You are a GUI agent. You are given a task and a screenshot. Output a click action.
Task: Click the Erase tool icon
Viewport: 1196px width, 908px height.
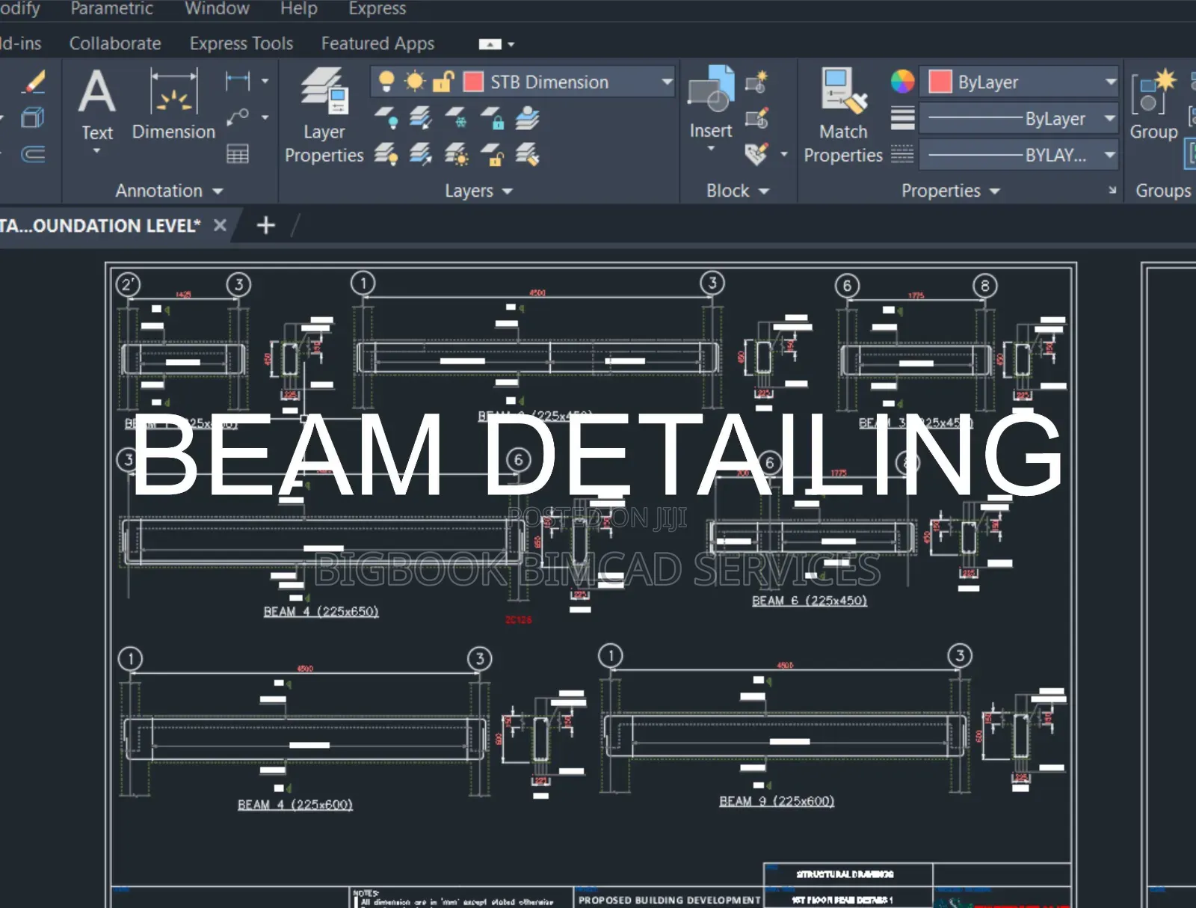click(x=34, y=82)
